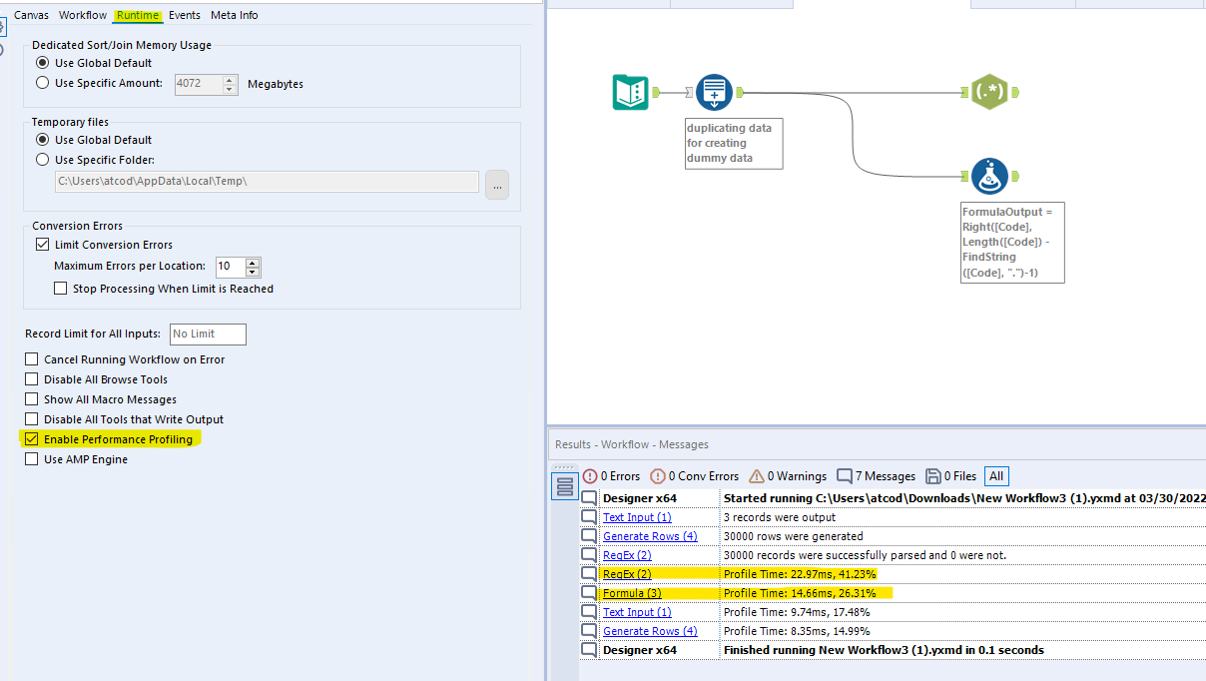1206x681 pixels.
Task: Click the Record Limit for All Inputs field
Action: tap(207, 335)
